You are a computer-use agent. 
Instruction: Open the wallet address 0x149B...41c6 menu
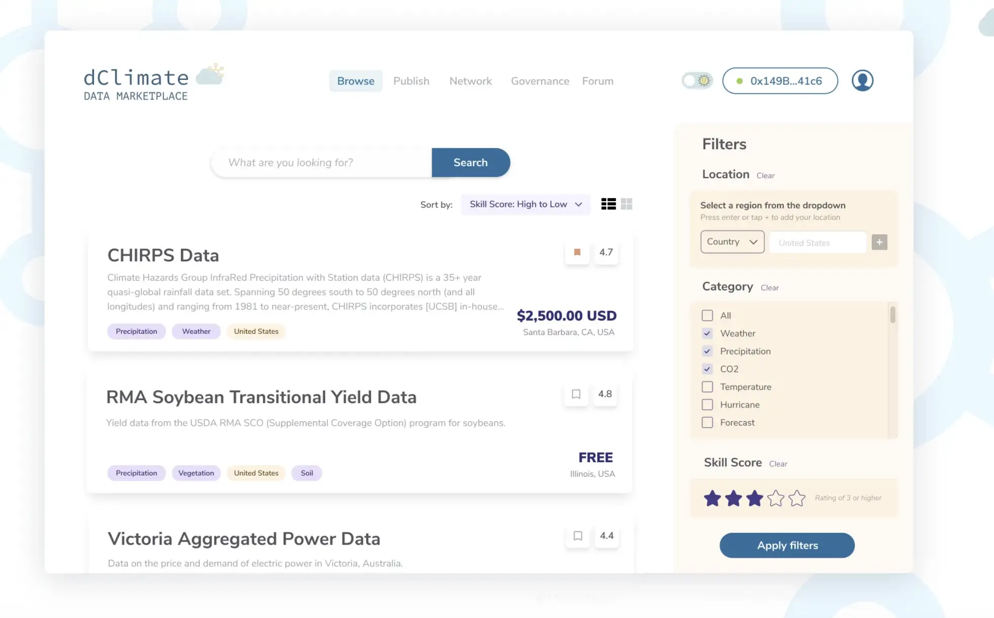click(x=780, y=81)
